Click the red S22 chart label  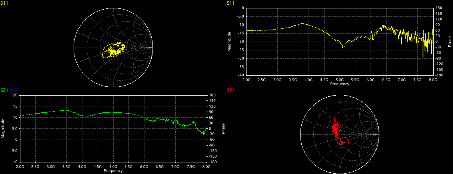[x=231, y=90]
